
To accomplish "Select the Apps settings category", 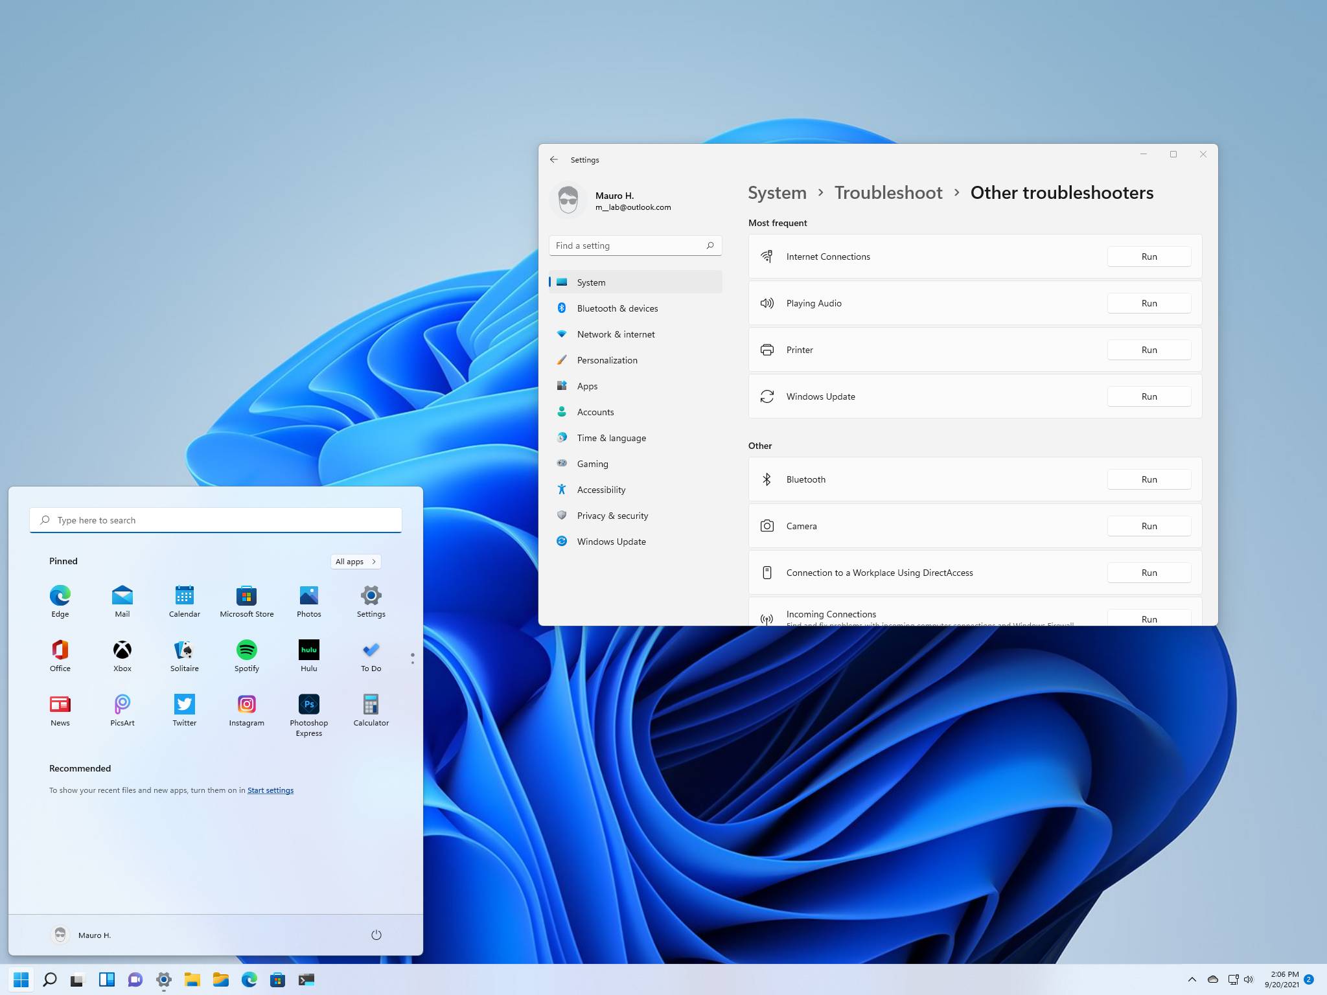I will (587, 385).
